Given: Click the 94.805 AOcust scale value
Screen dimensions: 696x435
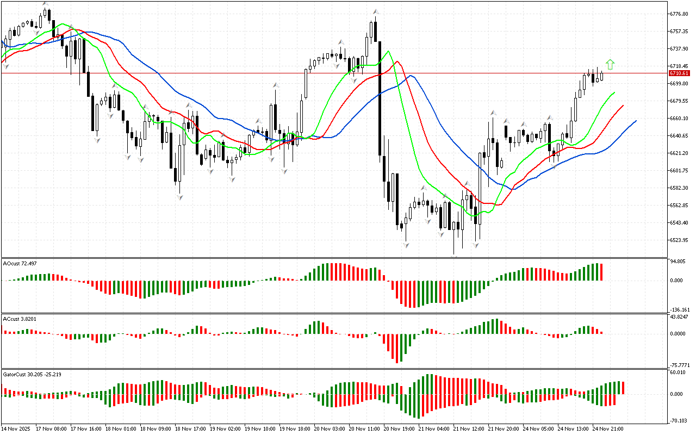Looking at the screenshot, I should point(678,261).
